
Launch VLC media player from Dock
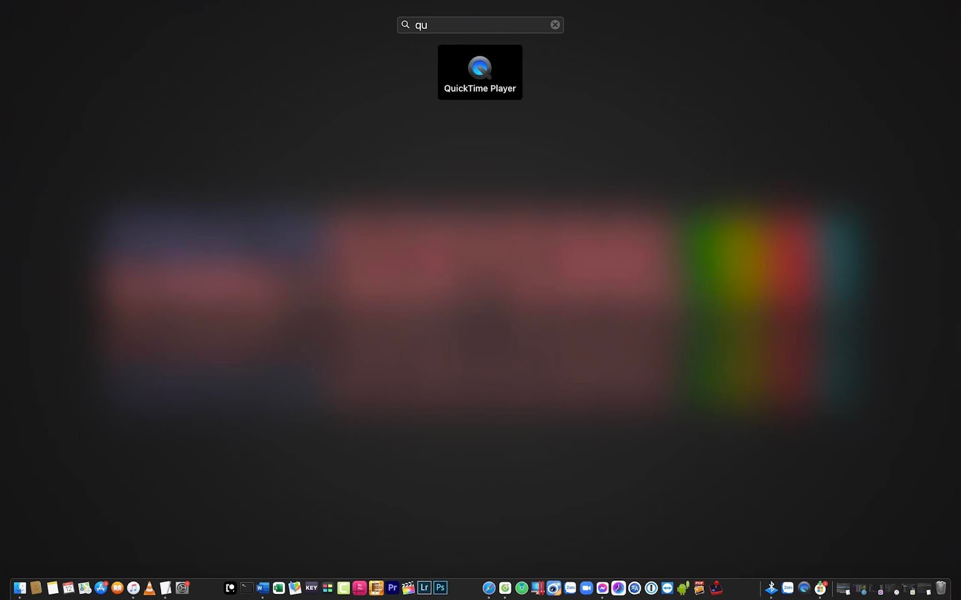pyautogui.click(x=150, y=588)
